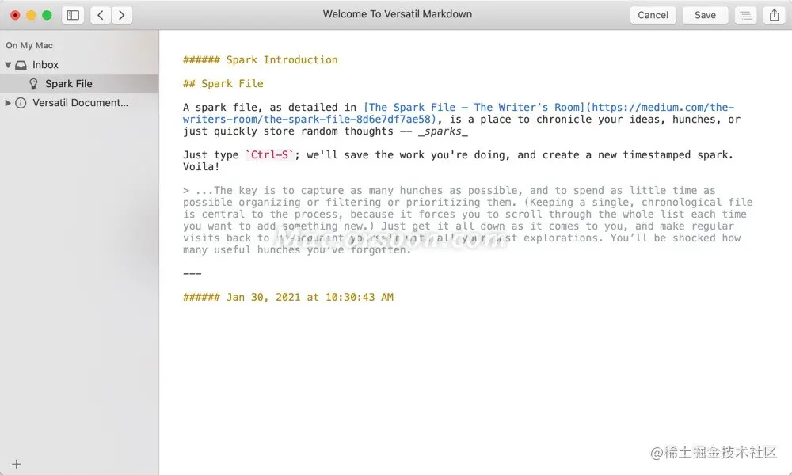
Task: Click the word 'Voila!' in editor
Action: point(201,167)
